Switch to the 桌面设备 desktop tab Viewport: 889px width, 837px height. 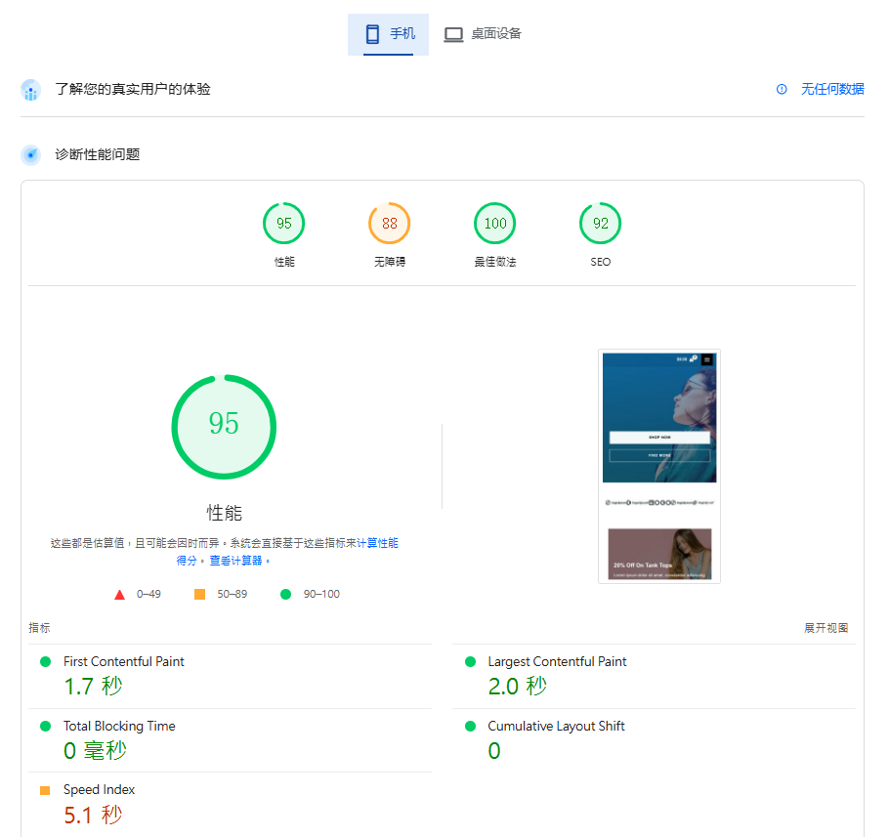point(483,34)
